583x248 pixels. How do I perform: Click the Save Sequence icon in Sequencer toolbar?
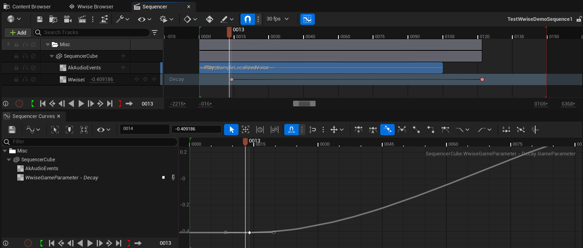39,19
